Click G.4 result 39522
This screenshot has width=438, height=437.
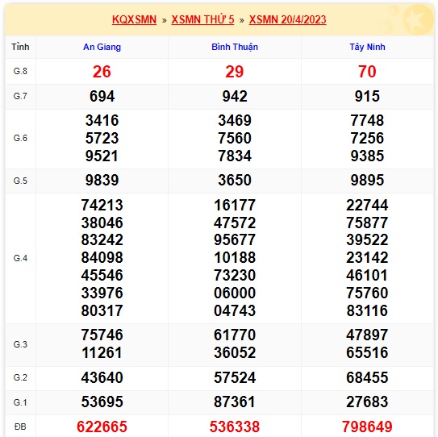(367, 239)
